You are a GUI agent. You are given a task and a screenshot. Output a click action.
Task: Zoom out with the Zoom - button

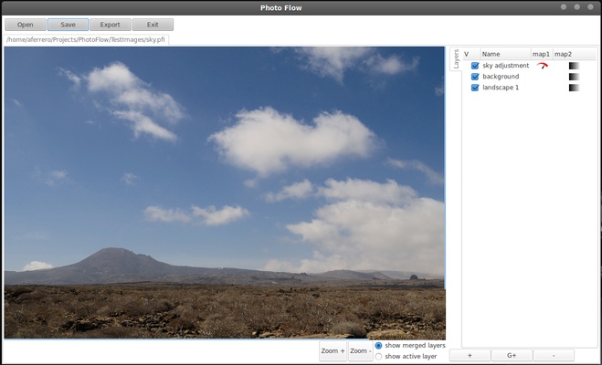[x=360, y=350]
